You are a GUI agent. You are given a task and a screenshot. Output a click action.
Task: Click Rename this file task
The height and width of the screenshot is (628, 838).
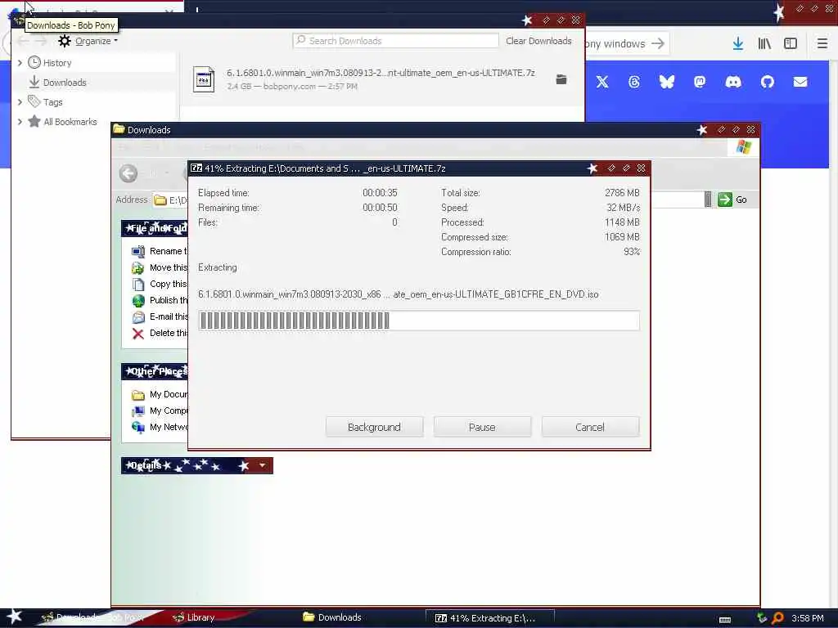click(160, 251)
